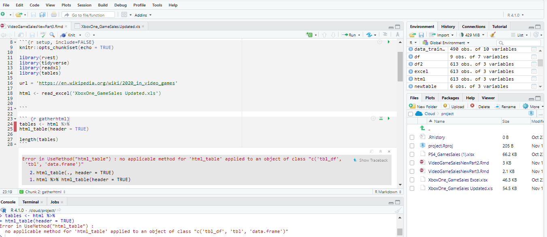Open the Import dataset dropdown
The width and height of the screenshot is (547, 237).
click(x=443, y=35)
